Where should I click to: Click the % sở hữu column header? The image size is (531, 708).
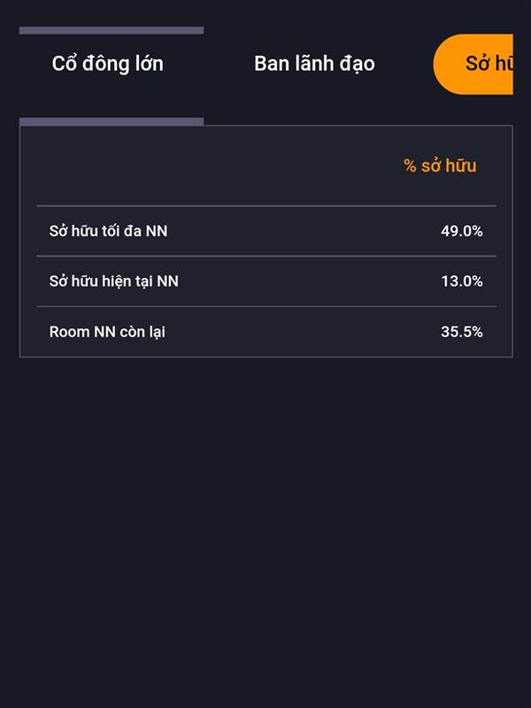(x=440, y=165)
